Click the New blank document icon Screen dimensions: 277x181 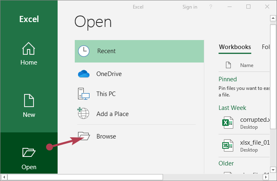(29, 101)
